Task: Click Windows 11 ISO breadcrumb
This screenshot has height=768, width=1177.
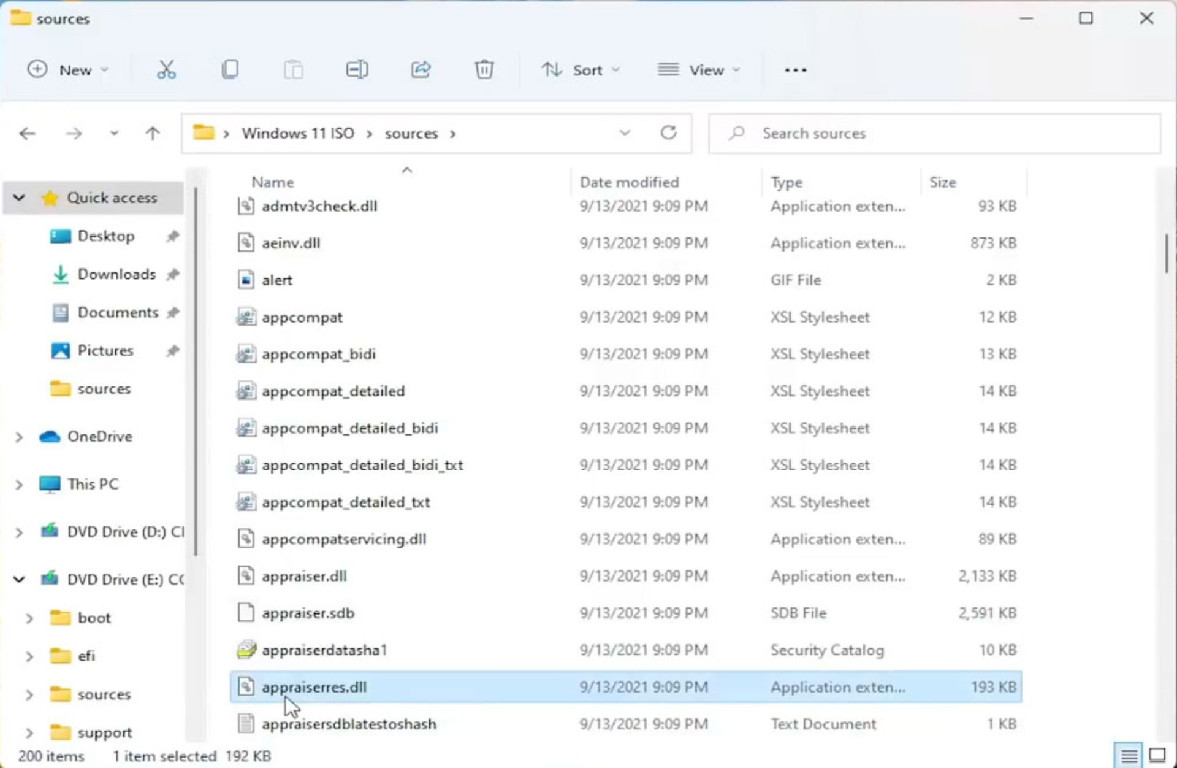Action: click(x=297, y=133)
